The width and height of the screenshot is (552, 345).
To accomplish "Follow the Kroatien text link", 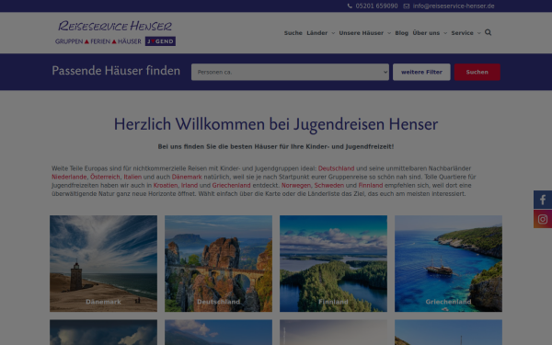I will [x=166, y=185].
